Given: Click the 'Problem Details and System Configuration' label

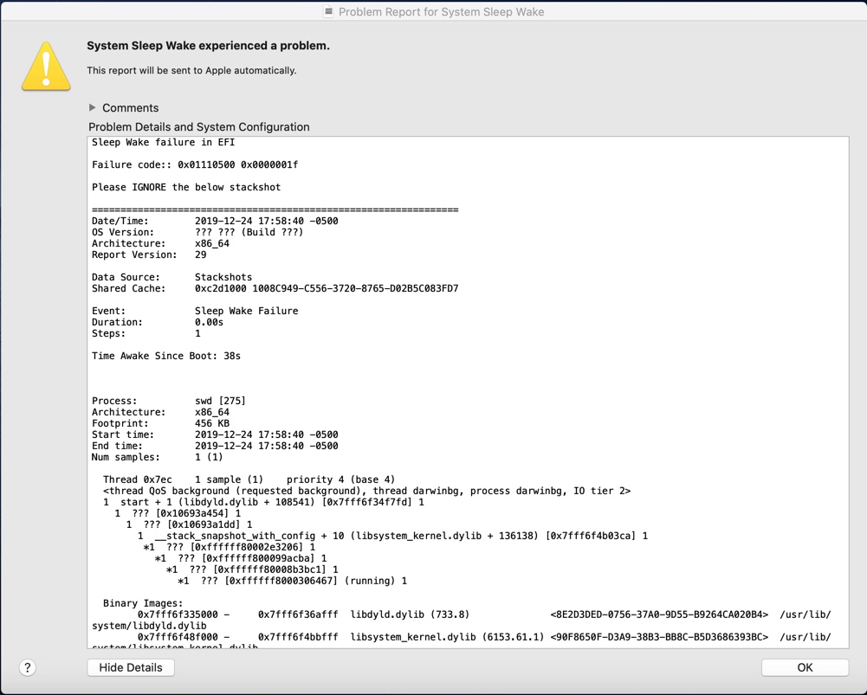Looking at the screenshot, I should coord(199,127).
